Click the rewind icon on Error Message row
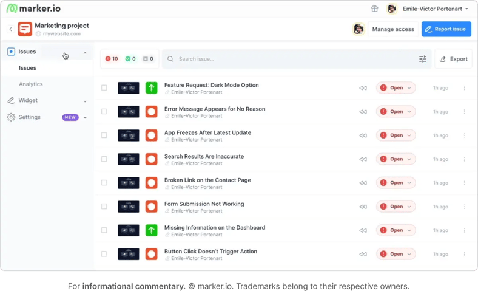478x291 pixels. click(x=363, y=112)
